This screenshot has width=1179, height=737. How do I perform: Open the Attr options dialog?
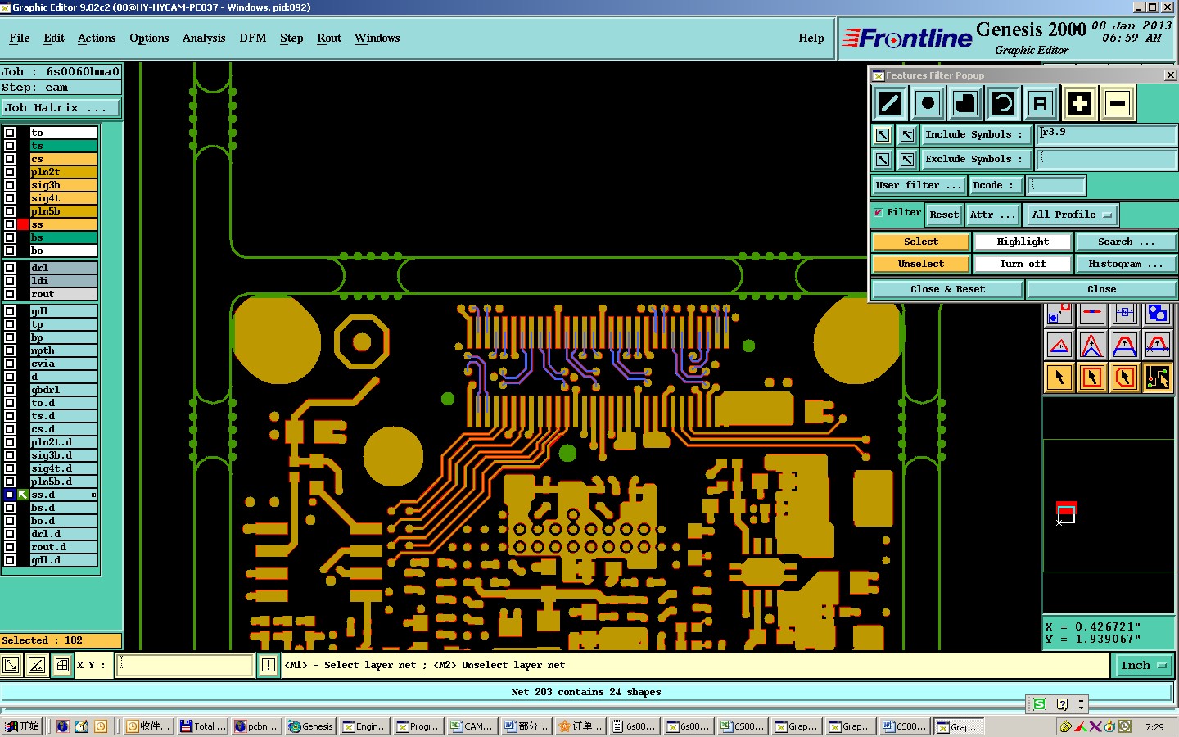pyautogui.click(x=992, y=215)
